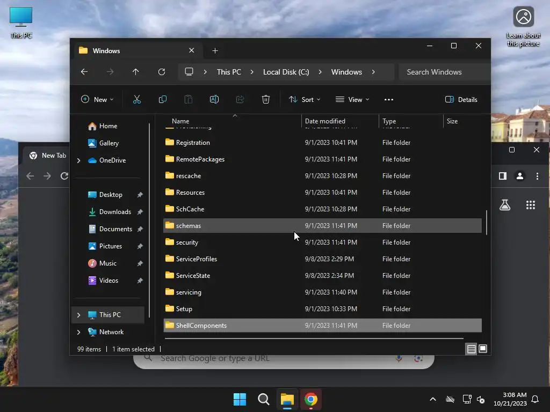Image resolution: width=550 pixels, height=412 pixels.
Task: Click the horizontal scrollbar below file list
Action: 314,339
